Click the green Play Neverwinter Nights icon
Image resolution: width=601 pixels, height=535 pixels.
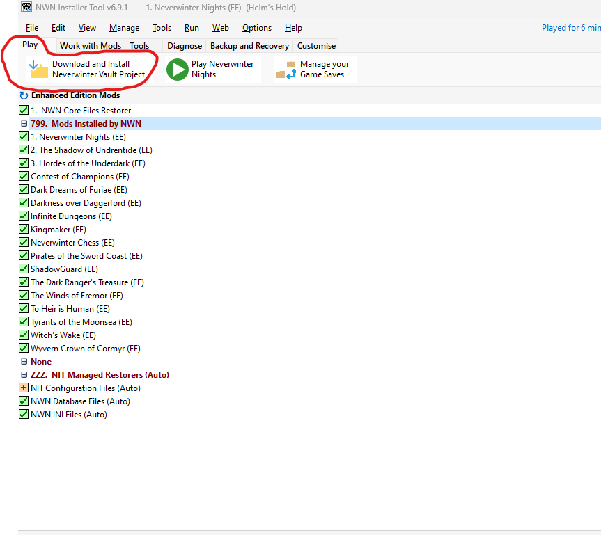point(177,70)
